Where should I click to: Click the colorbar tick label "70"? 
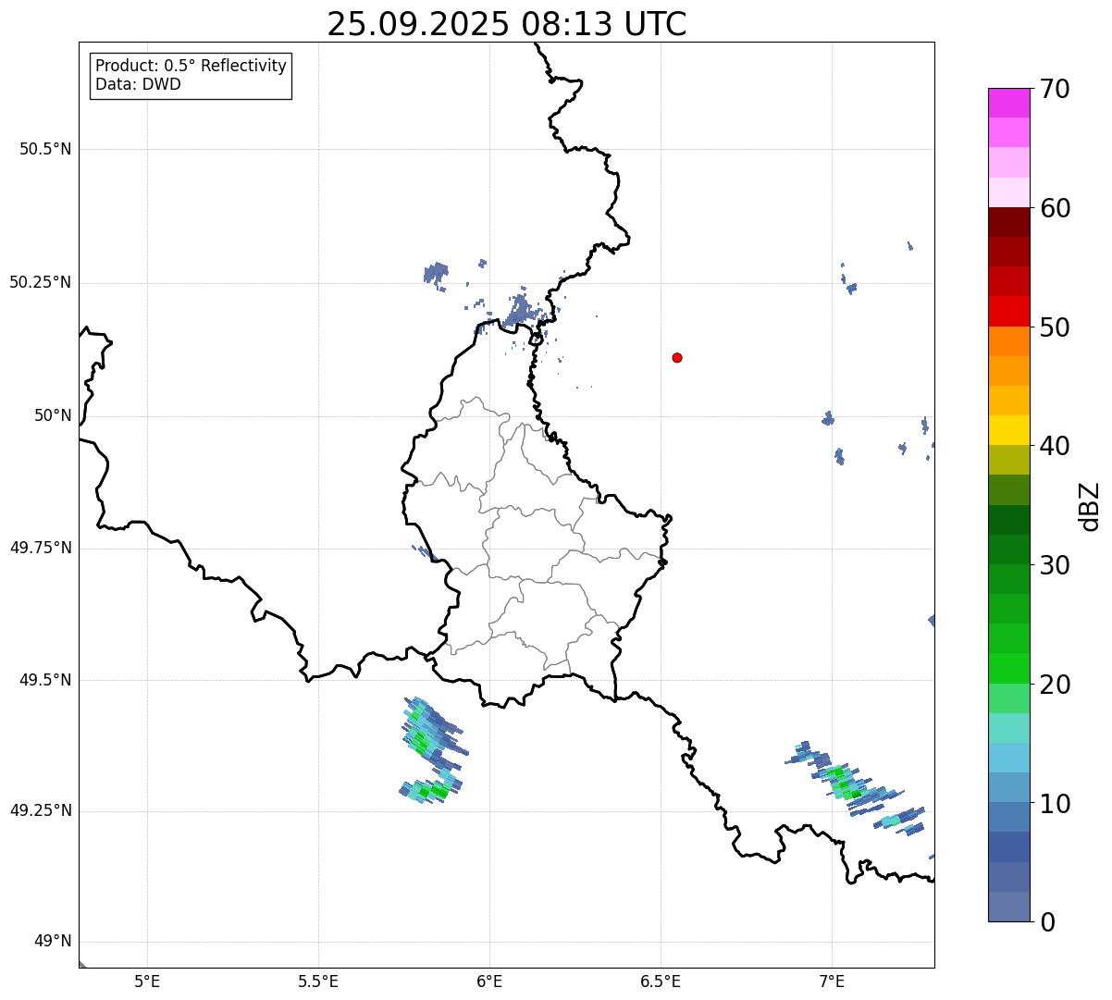pyautogui.click(x=1055, y=89)
